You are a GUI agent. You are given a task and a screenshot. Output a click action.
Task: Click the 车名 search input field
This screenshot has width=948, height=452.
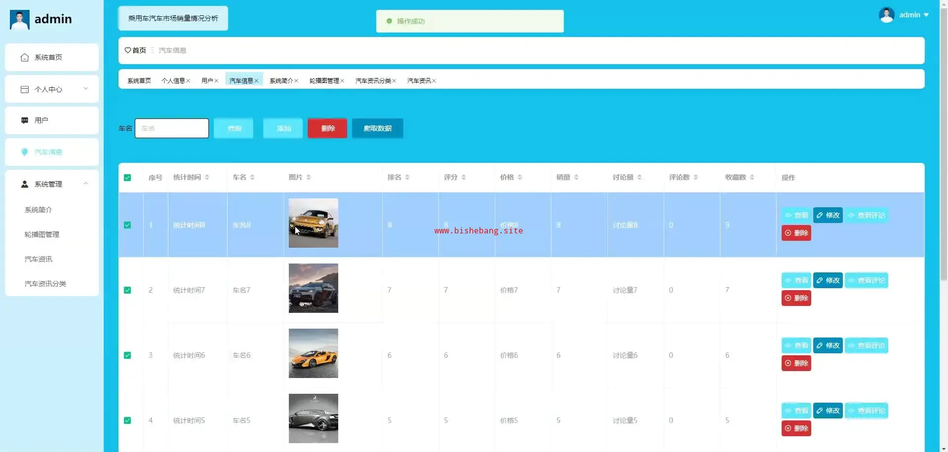[172, 128]
